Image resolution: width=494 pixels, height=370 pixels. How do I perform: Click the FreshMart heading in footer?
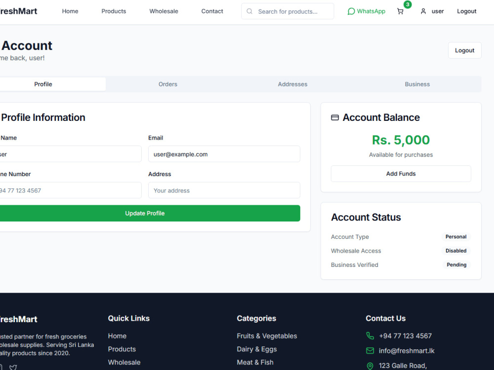click(x=19, y=319)
